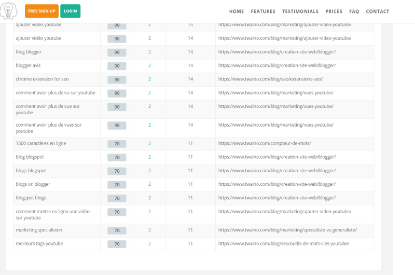Click the LOGIN button
This screenshot has height=275, width=415.
70,11
